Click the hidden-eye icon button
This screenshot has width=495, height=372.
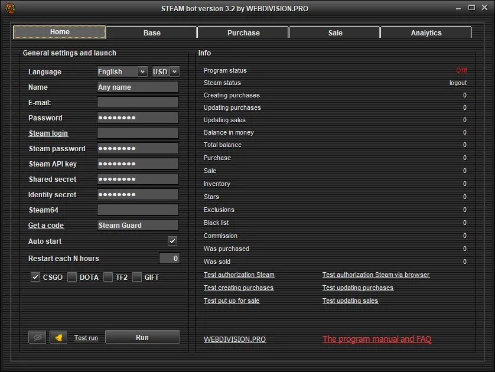pyautogui.click(x=37, y=337)
